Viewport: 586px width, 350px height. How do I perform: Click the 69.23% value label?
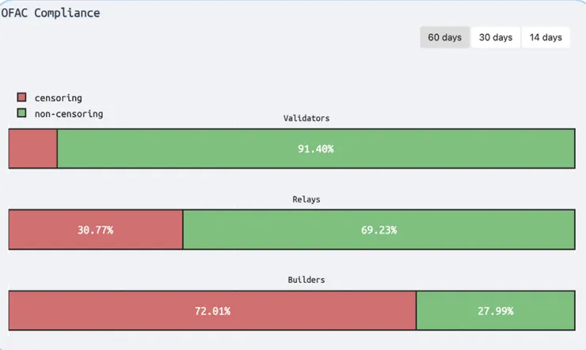(379, 230)
